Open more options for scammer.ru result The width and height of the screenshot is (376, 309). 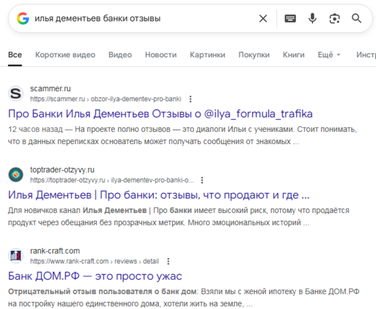pyautogui.click(x=190, y=99)
